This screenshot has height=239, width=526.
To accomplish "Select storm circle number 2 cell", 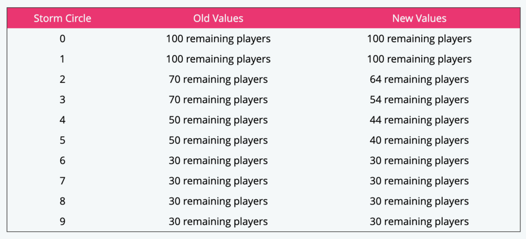I will click(62, 79).
